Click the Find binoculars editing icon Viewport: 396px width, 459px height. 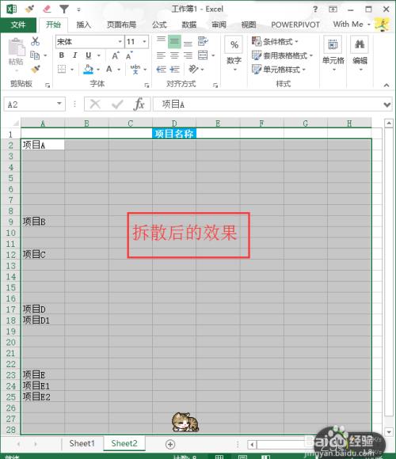(360, 44)
